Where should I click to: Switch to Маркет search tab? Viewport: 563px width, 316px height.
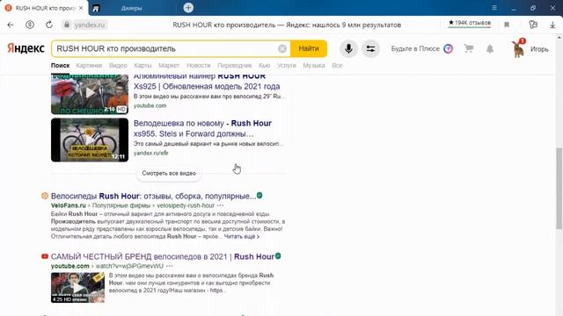(169, 66)
